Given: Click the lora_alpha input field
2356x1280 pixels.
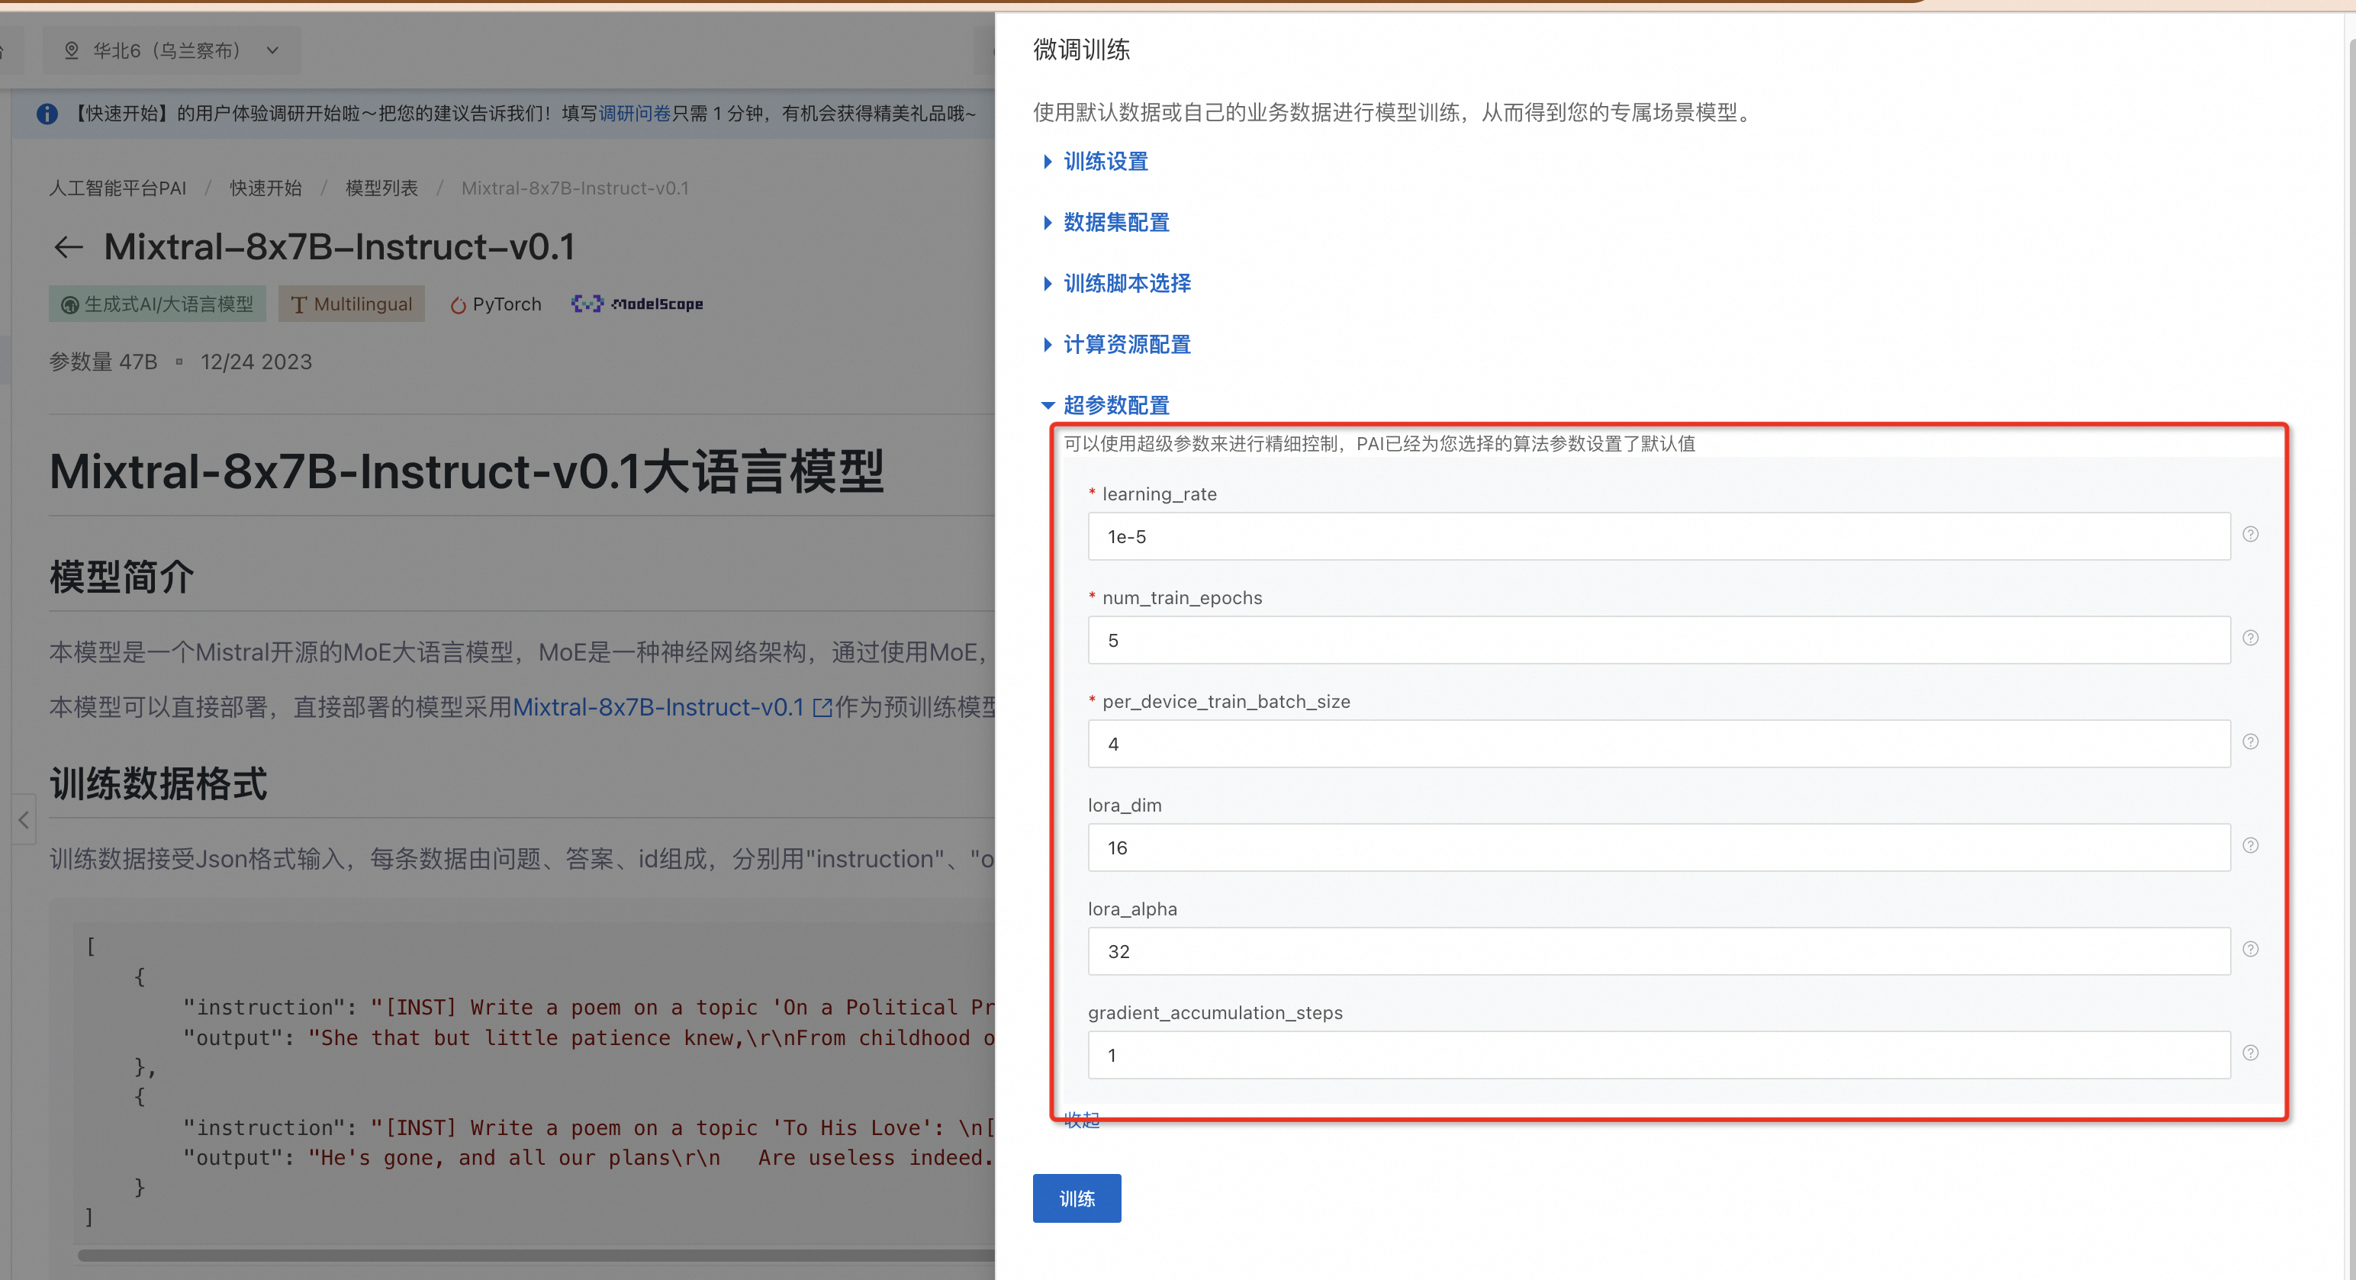Looking at the screenshot, I should 1658,952.
